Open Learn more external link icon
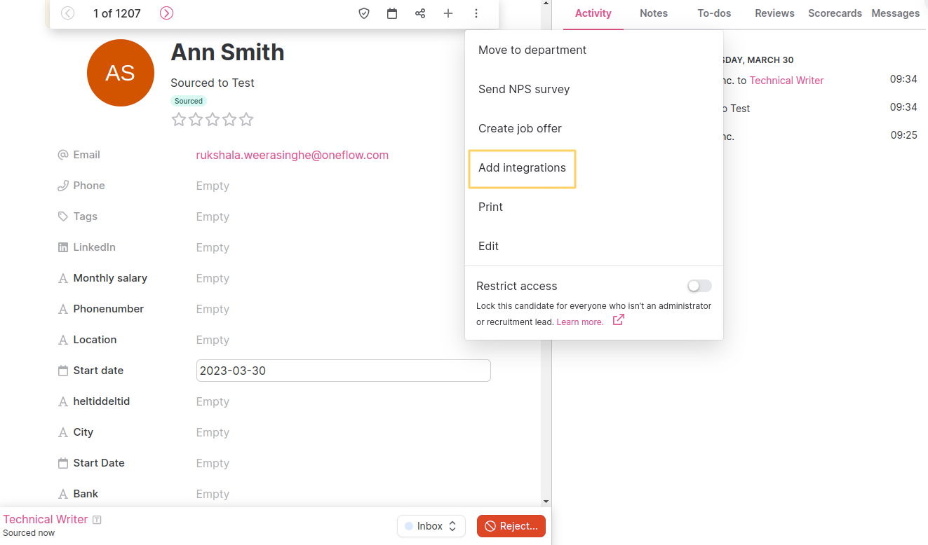Image resolution: width=928 pixels, height=545 pixels. click(618, 320)
